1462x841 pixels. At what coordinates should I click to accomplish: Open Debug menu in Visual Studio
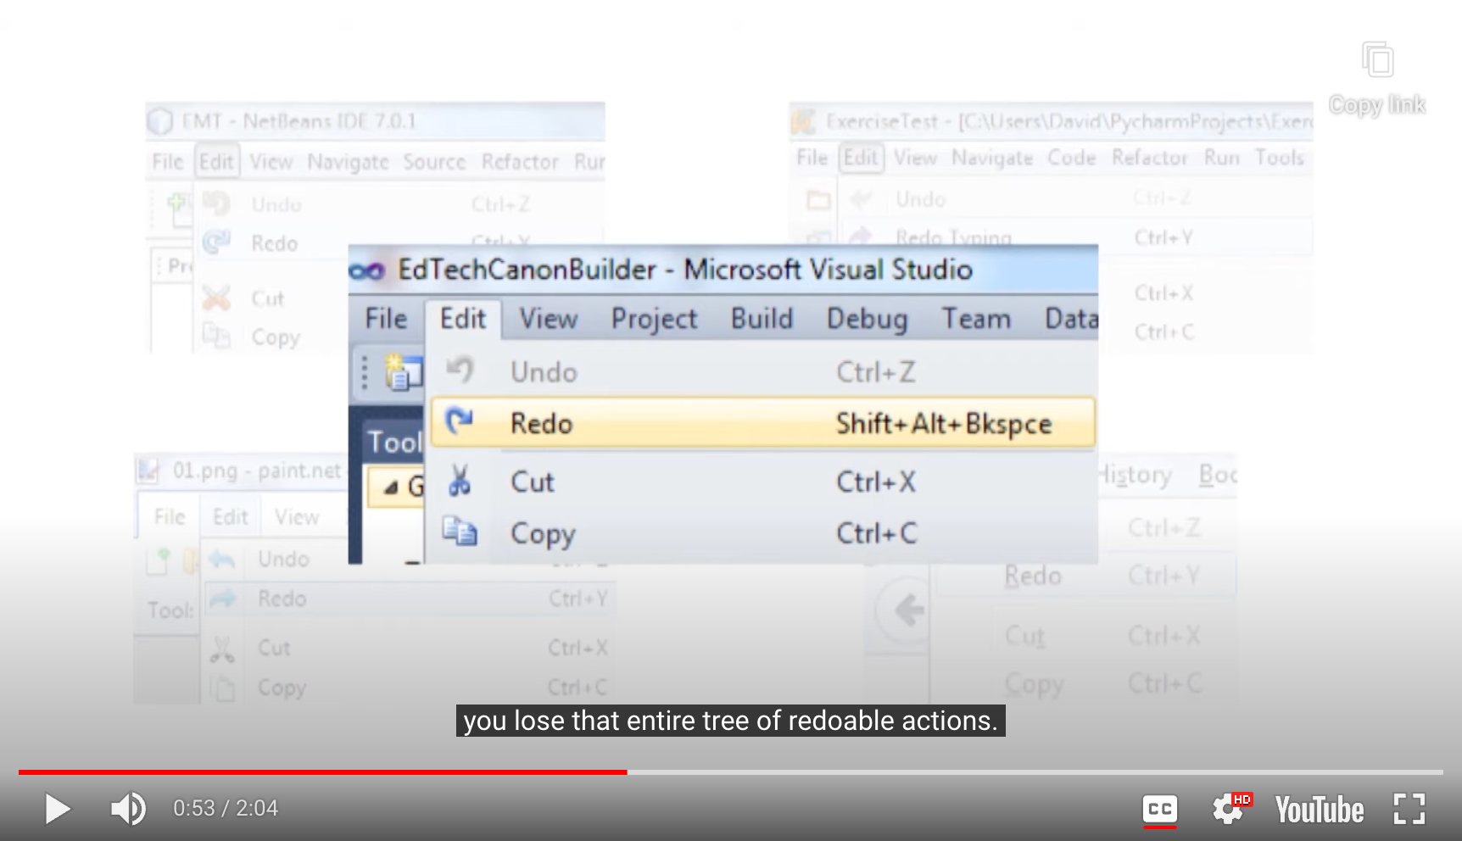tap(867, 319)
